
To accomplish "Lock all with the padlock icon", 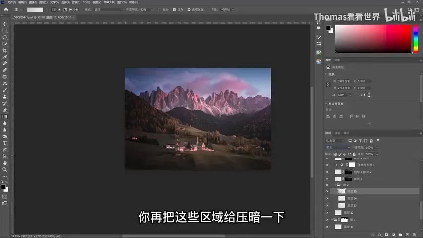I will point(354,154).
